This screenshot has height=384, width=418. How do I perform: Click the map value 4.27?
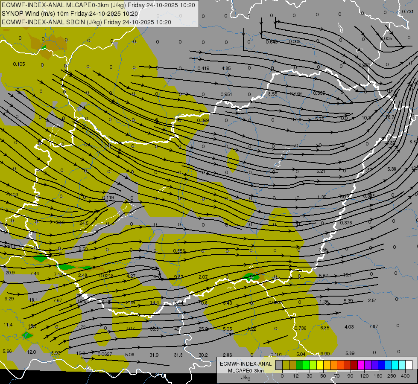pos(131,276)
